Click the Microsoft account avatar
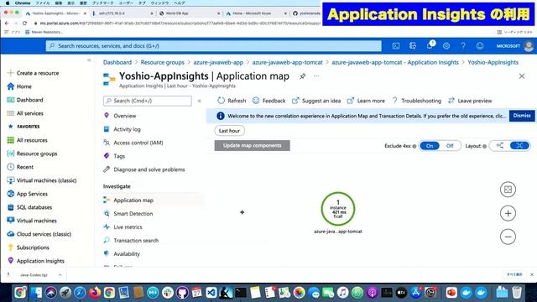Viewport: 537px width, 302px height. click(x=529, y=46)
